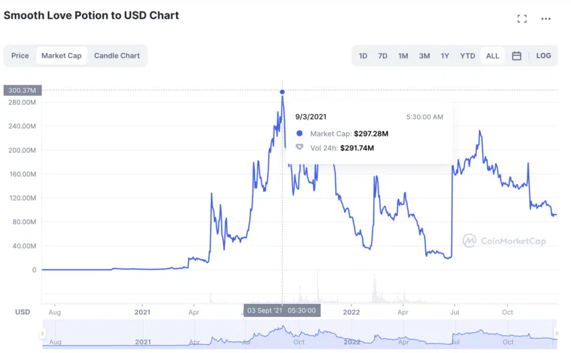Click the Smooth Love Potion chart title
Viewport: 571px width, 353px height.
click(91, 15)
